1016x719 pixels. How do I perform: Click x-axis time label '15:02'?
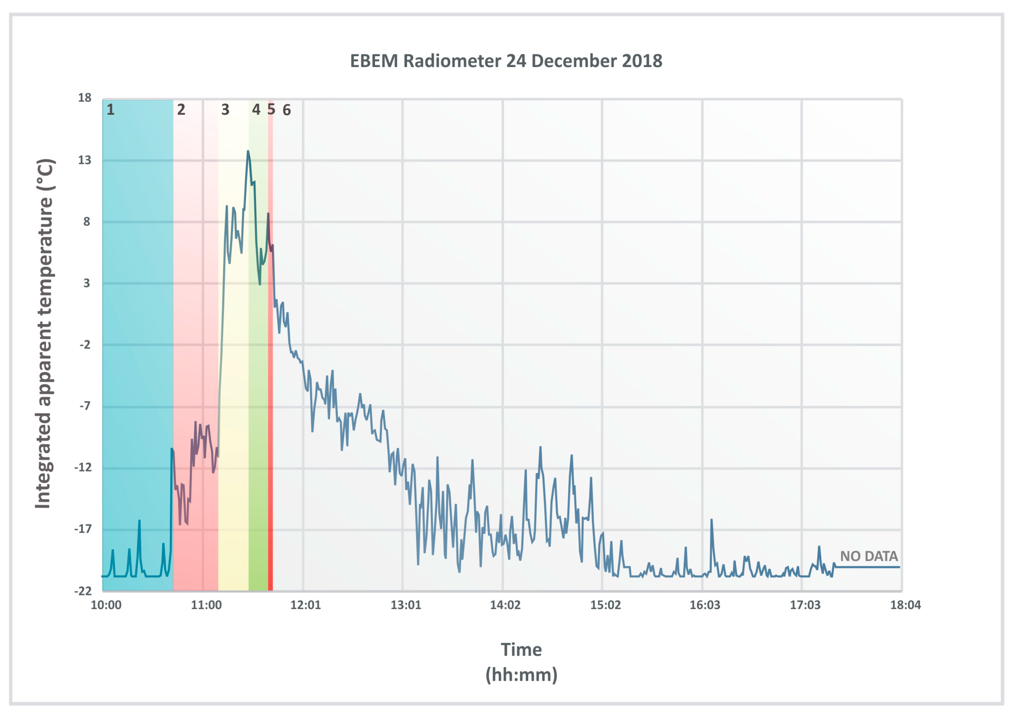coord(605,605)
